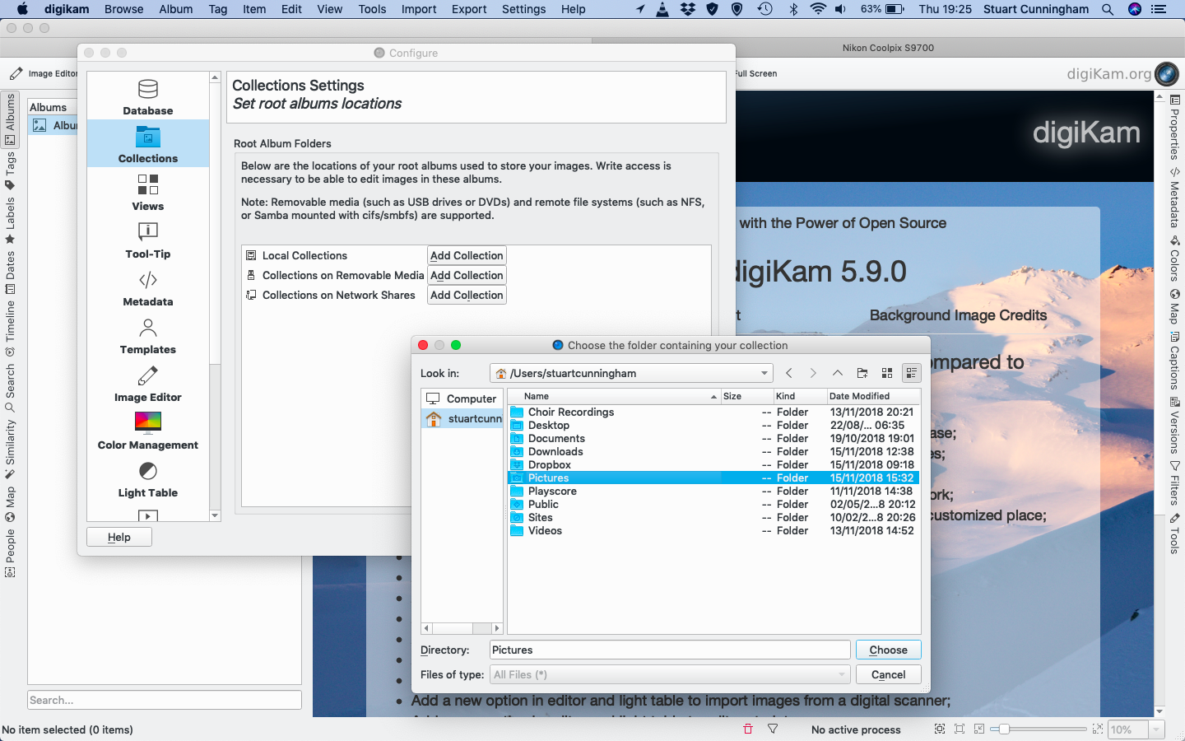This screenshot has width=1185, height=741.
Task: Open the Files of type dropdown
Action: point(669,674)
